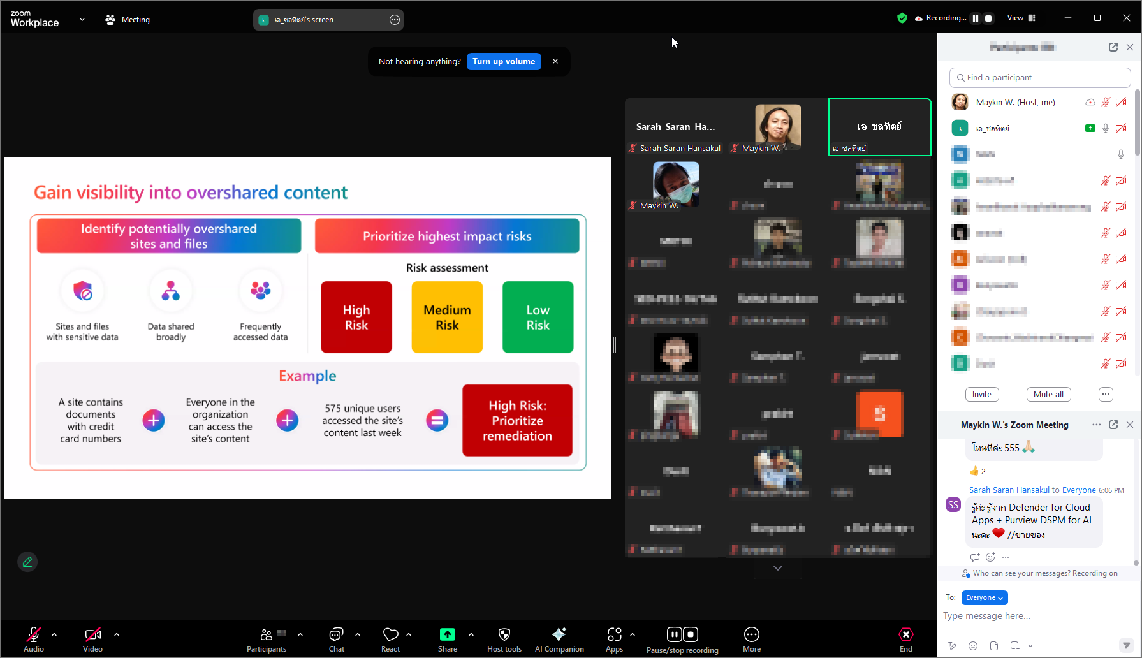Toggle mute icon for Maykin W. host row
This screenshot has width=1142, height=658.
point(1106,102)
